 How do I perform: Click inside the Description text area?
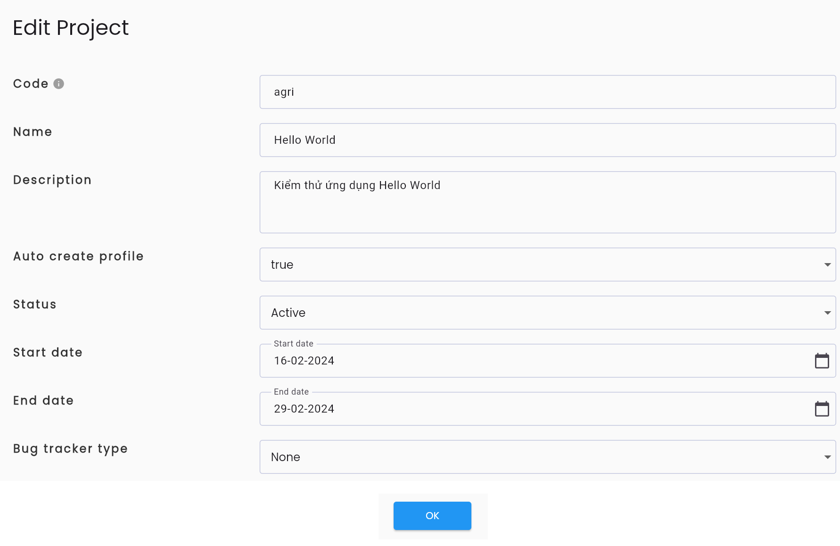tap(548, 202)
